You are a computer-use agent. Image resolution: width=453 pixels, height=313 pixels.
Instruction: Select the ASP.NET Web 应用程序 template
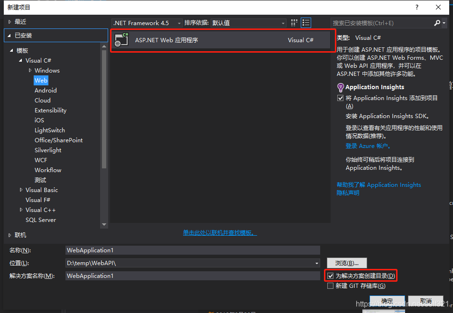pos(221,40)
